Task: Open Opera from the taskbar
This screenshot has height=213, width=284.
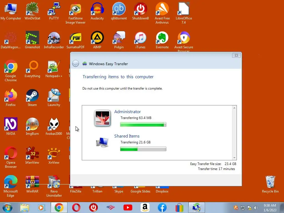Action: [76, 207]
